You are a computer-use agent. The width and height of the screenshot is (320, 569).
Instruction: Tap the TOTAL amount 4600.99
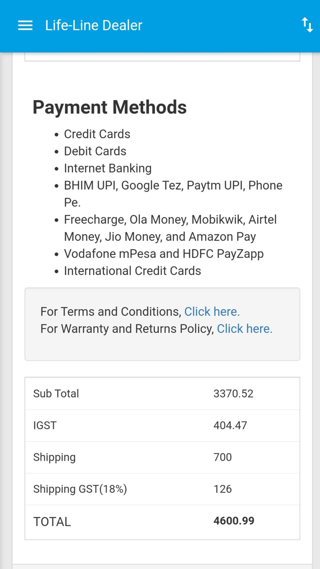(x=234, y=521)
